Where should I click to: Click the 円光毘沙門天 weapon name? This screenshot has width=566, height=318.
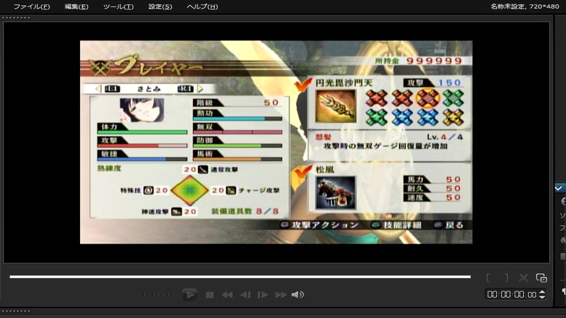coord(344,83)
